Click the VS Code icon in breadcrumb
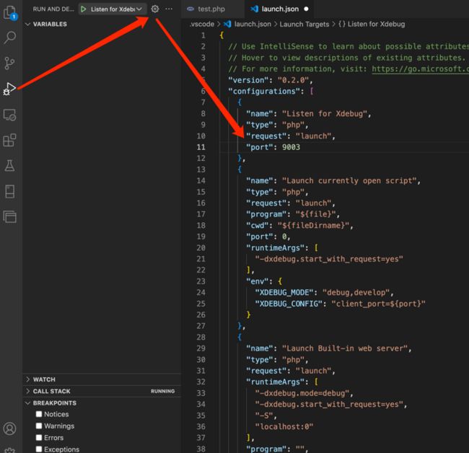The height and width of the screenshot is (453, 469). click(x=227, y=24)
